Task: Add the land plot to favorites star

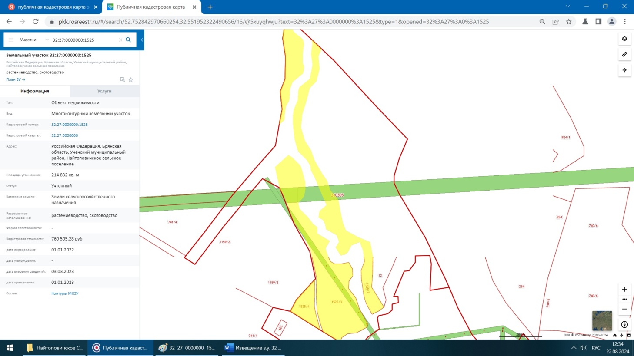Action: 131,80
